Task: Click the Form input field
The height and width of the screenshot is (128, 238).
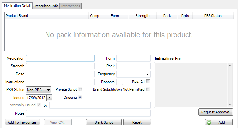Action: (134, 58)
